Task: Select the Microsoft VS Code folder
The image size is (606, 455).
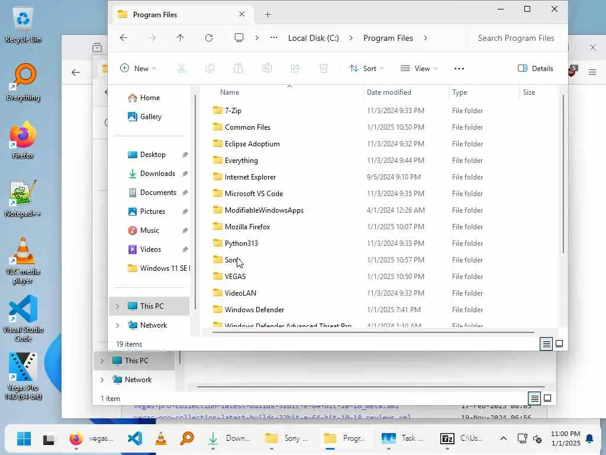Action: click(x=253, y=194)
